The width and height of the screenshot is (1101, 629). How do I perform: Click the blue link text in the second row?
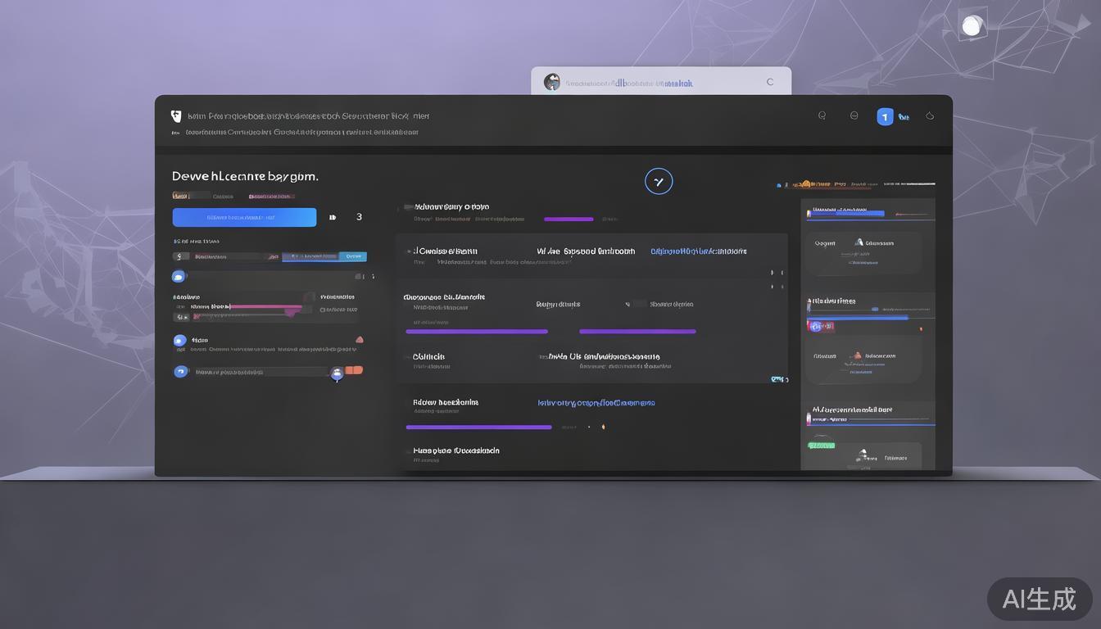click(x=698, y=251)
